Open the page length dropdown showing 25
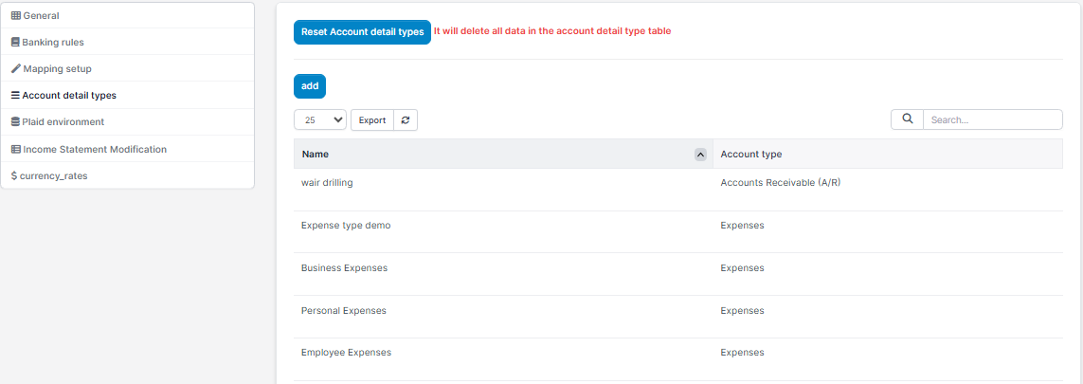Viewport: 1083px width, 384px height. point(320,120)
